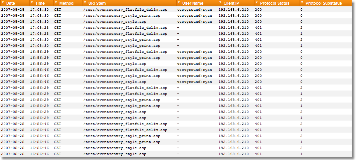
Task: Remove the User Name column via its x icon
Action: pyautogui.click(x=179, y=2)
